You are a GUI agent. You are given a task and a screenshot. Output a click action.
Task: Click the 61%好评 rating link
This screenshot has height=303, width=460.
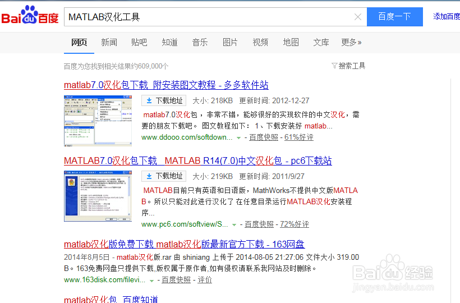(298, 137)
